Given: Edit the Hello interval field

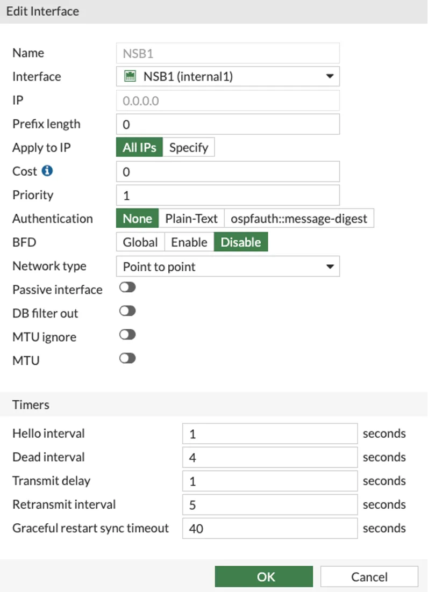Looking at the screenshot, I should tap(270, 434).
